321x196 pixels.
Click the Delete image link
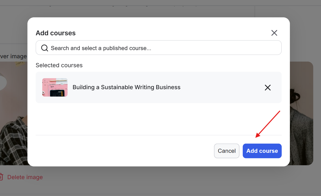(25, 177)
